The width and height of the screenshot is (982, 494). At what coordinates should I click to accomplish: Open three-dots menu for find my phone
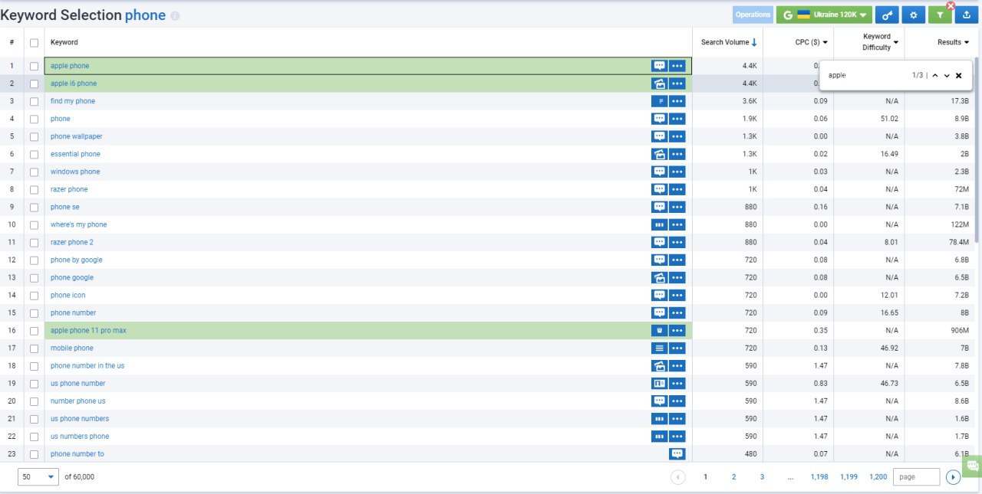[677, 101]
